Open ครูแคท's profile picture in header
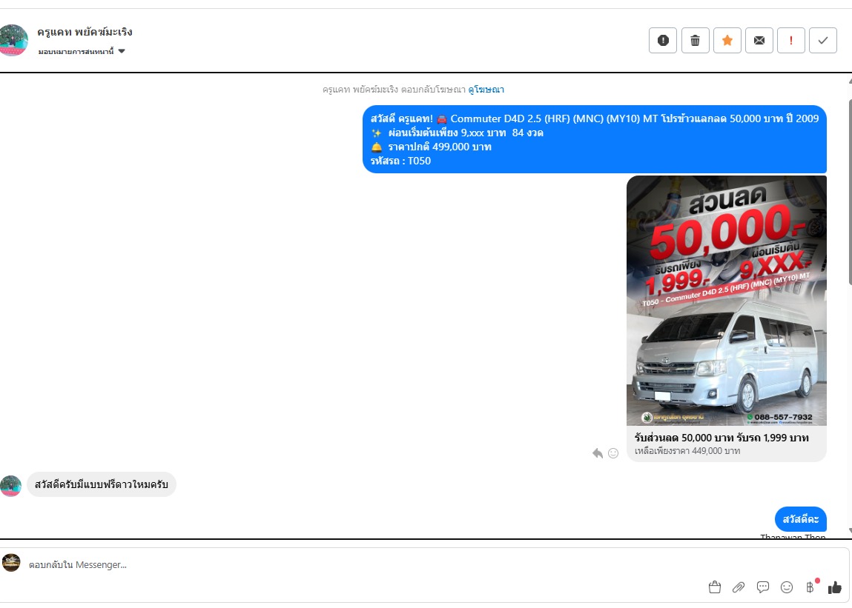 coord(13,40)
